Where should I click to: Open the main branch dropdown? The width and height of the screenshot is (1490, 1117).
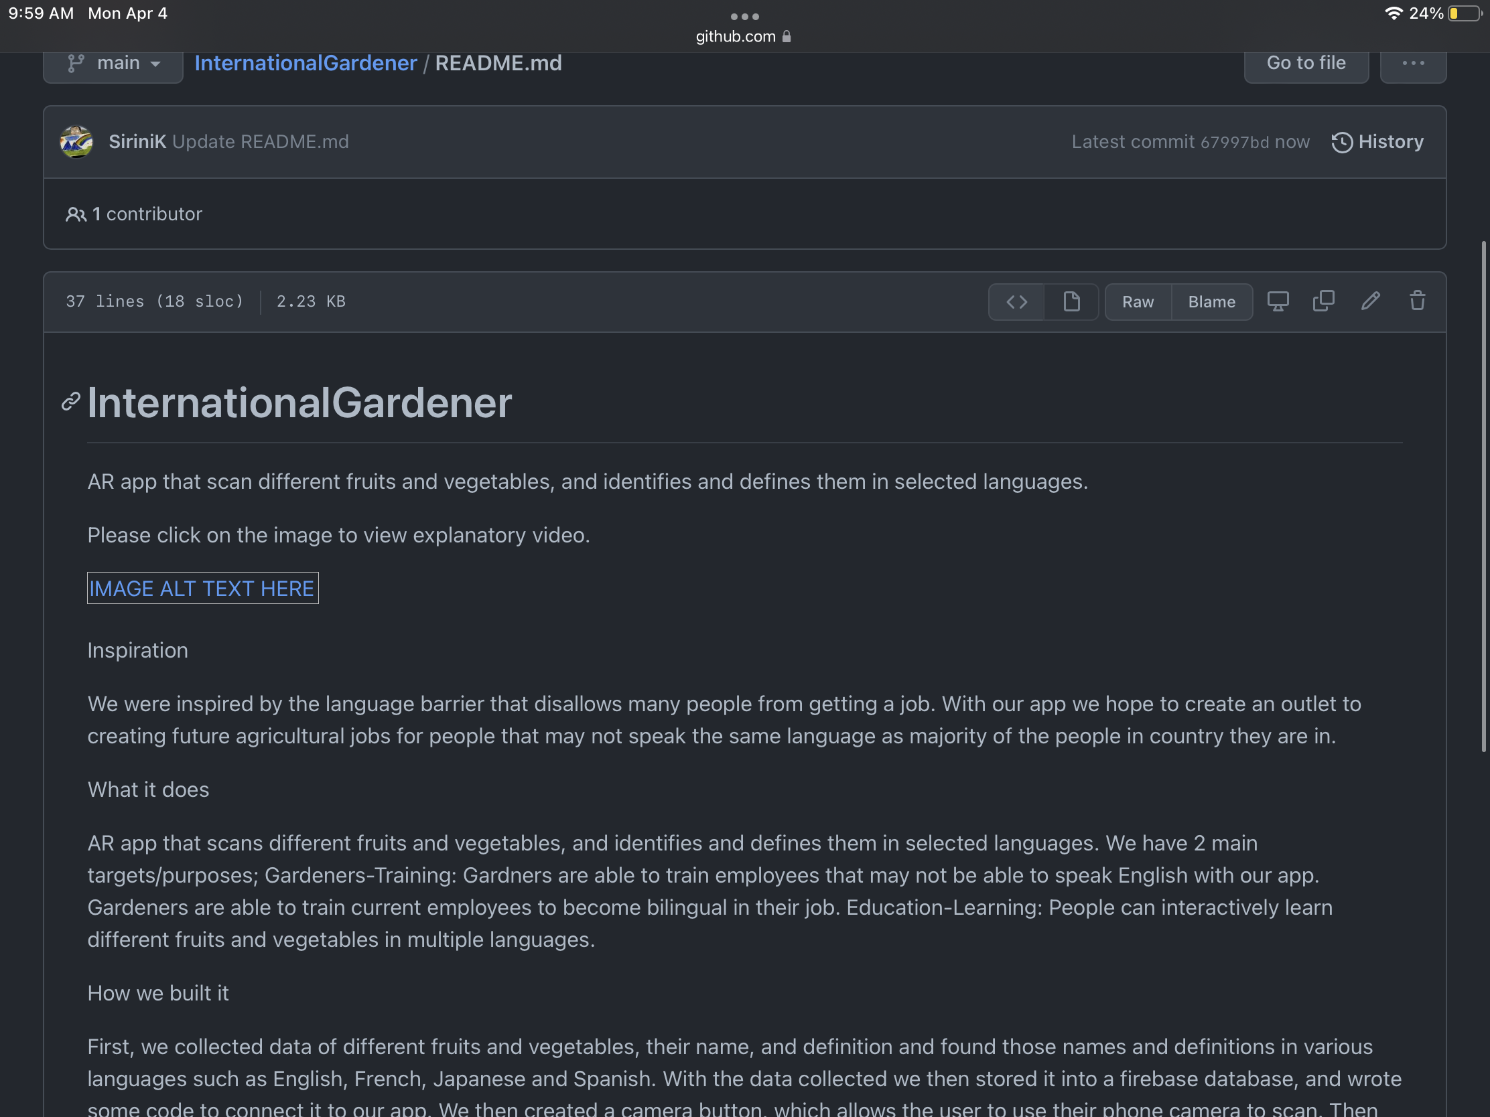113,64
